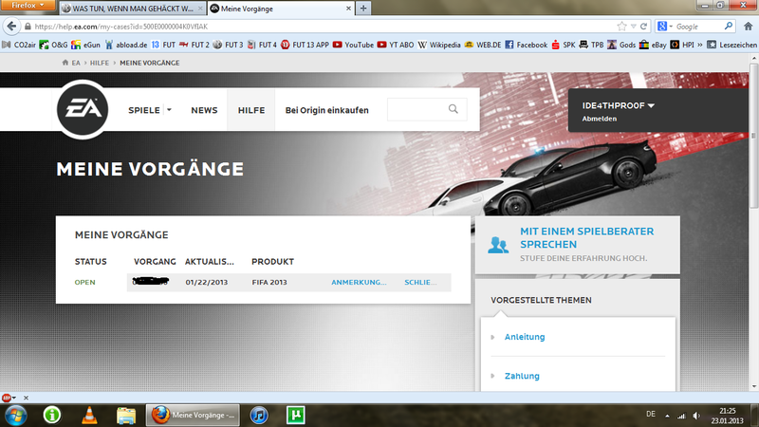Expand the IDE4THPROOF account dropdown
759x427 pixels.
[651, 105]
